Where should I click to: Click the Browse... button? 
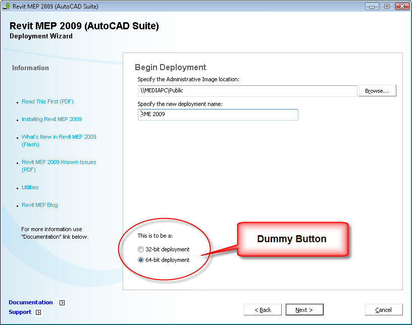point(377,91)
